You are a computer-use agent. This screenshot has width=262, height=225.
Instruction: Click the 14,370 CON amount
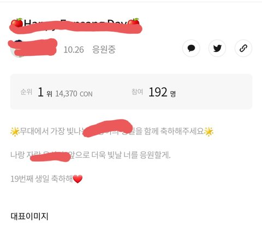74,94
